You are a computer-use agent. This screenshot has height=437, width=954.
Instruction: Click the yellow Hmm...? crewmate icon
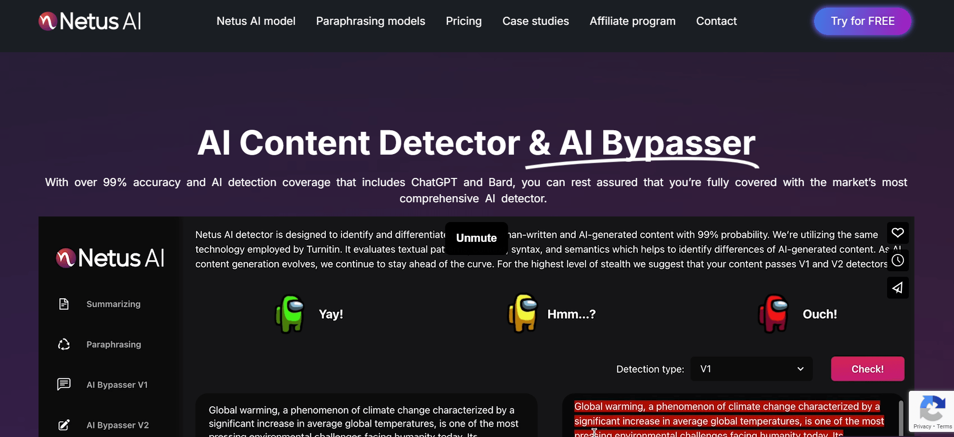point(523,313)
